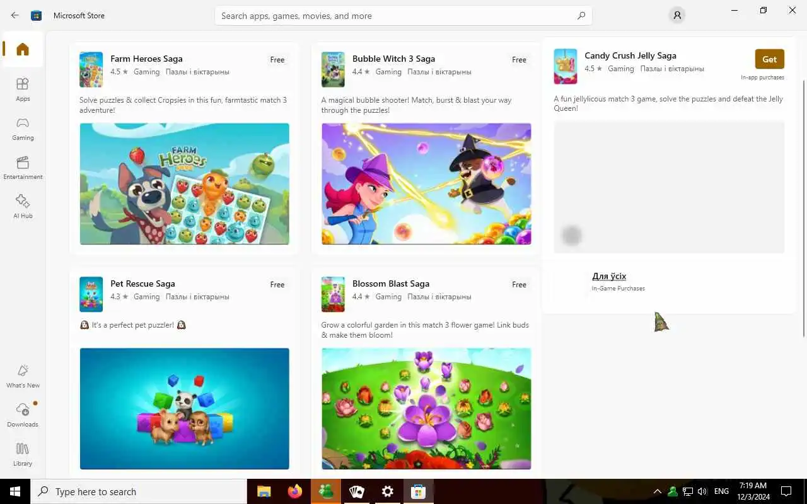Viewport: 807px width, 504px height.
Task: Click Free label on Farm Heroes Saga
Action: [x=277, y=60]
